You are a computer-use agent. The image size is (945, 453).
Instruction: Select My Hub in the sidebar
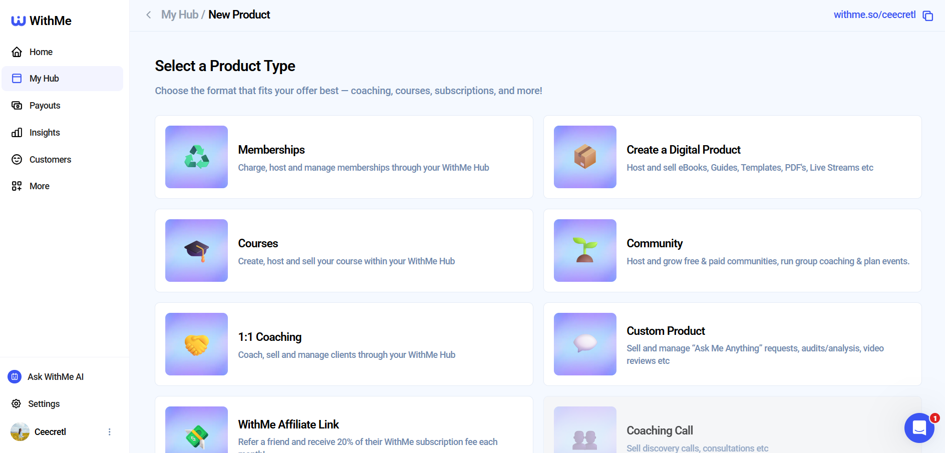pyautogui.click(x=44, y=78)
